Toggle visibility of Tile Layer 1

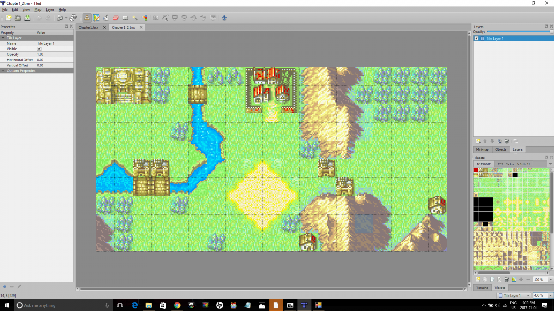tap(476, 38)
